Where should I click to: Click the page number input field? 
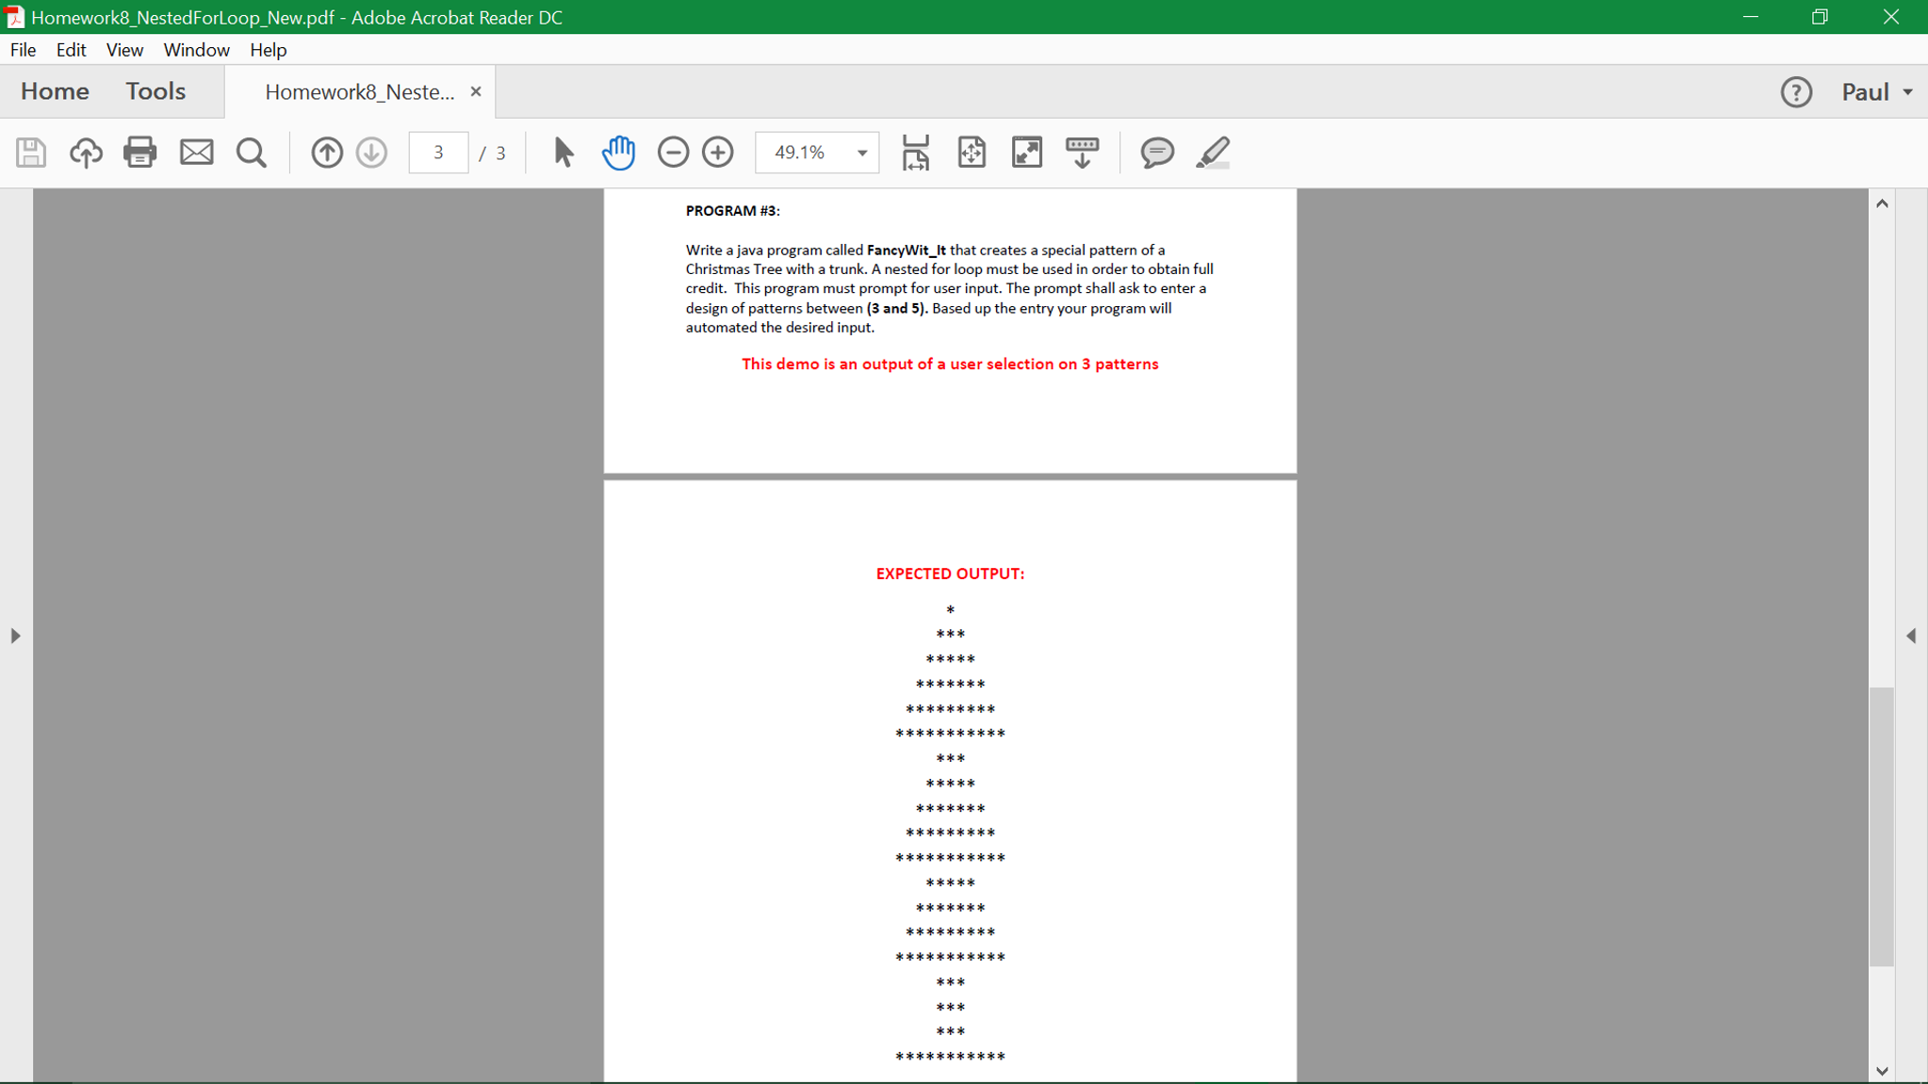coord(438,153)
